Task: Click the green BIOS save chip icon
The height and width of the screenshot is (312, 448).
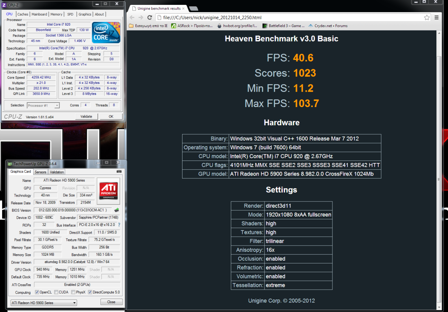Action: tap(117, 210)
